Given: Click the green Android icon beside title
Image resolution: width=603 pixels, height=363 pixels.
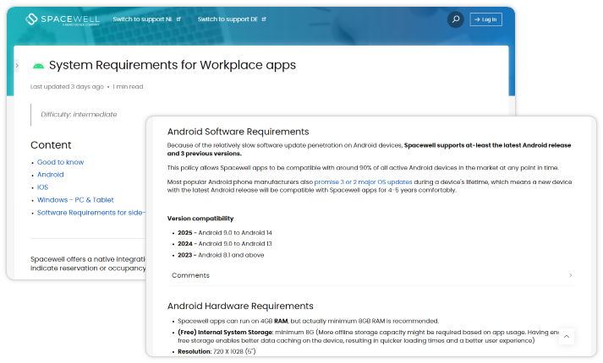Looking at the screenshot, I should tap(38, 66).
